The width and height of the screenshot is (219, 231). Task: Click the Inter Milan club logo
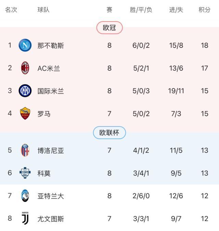point(25,91)
